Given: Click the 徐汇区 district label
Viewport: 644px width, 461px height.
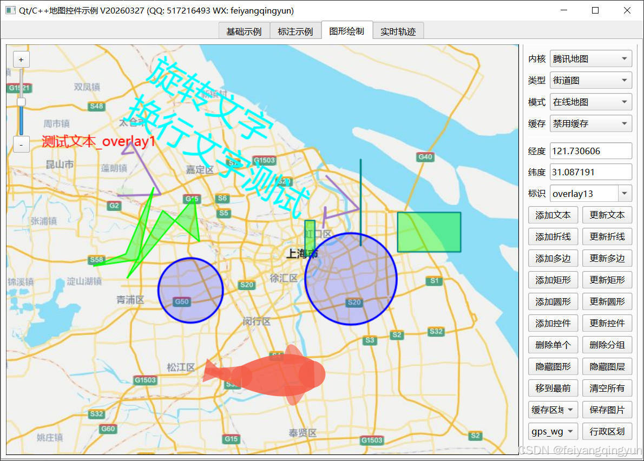Looking at the screenshot, I should pos(284,278).
